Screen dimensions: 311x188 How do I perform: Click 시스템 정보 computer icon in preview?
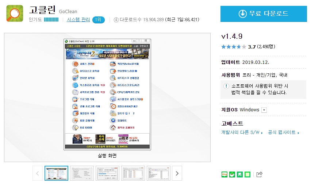113,99
